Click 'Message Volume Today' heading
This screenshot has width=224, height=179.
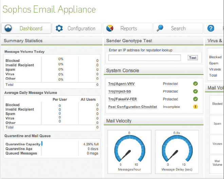coord(24,52)
